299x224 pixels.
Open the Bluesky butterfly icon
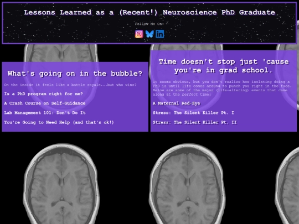(149, 34)
